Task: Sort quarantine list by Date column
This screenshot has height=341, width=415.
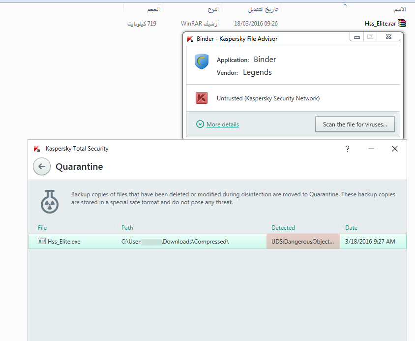Action: 351,228
